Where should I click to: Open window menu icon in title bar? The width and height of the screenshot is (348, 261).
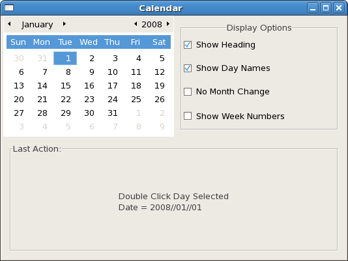[9, 8]
